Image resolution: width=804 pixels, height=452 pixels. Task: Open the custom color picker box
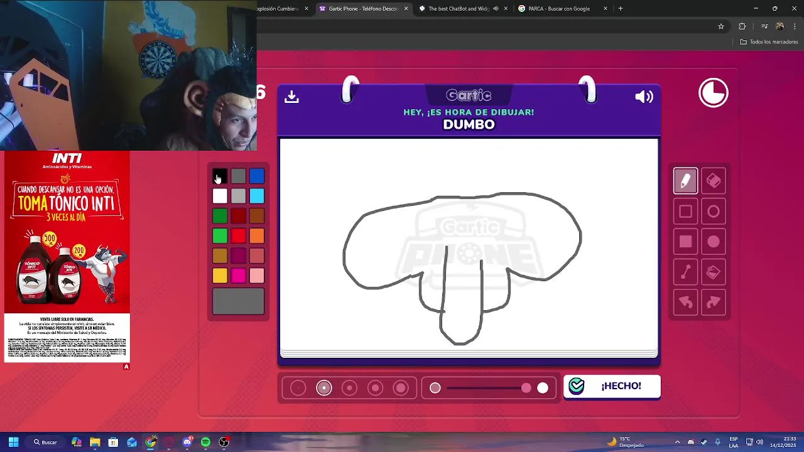(x=238, y=301)
